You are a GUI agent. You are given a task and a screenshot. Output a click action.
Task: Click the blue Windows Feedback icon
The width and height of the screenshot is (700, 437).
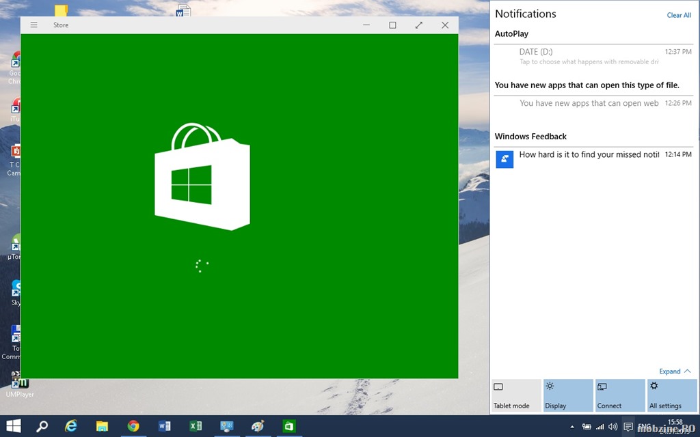504,158
